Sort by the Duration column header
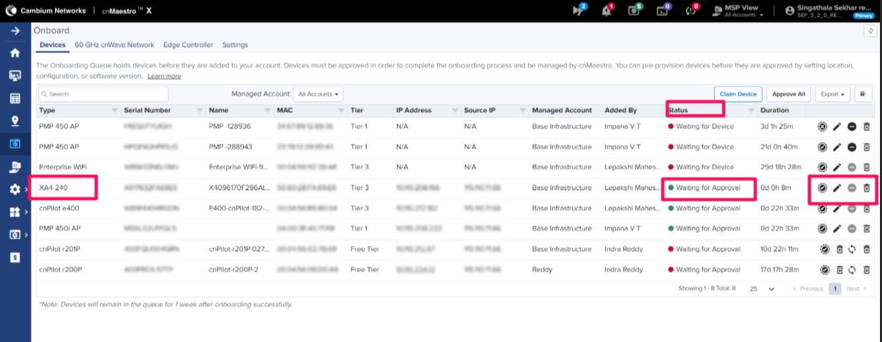The image size is (882, 342). click(775, 110)
